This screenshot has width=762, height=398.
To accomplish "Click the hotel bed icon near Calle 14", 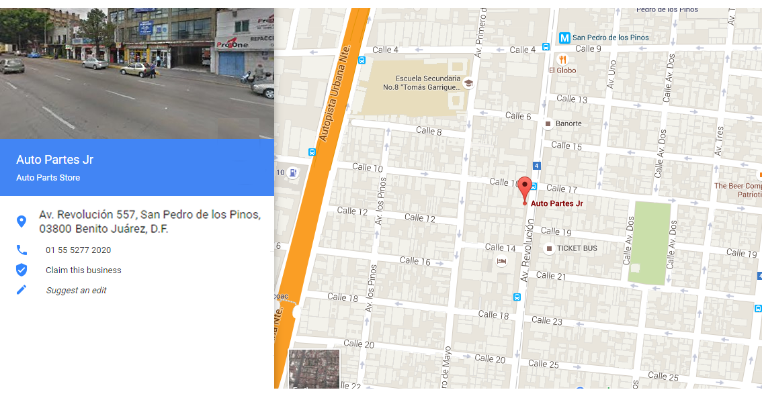I will [x=501, y=262].
